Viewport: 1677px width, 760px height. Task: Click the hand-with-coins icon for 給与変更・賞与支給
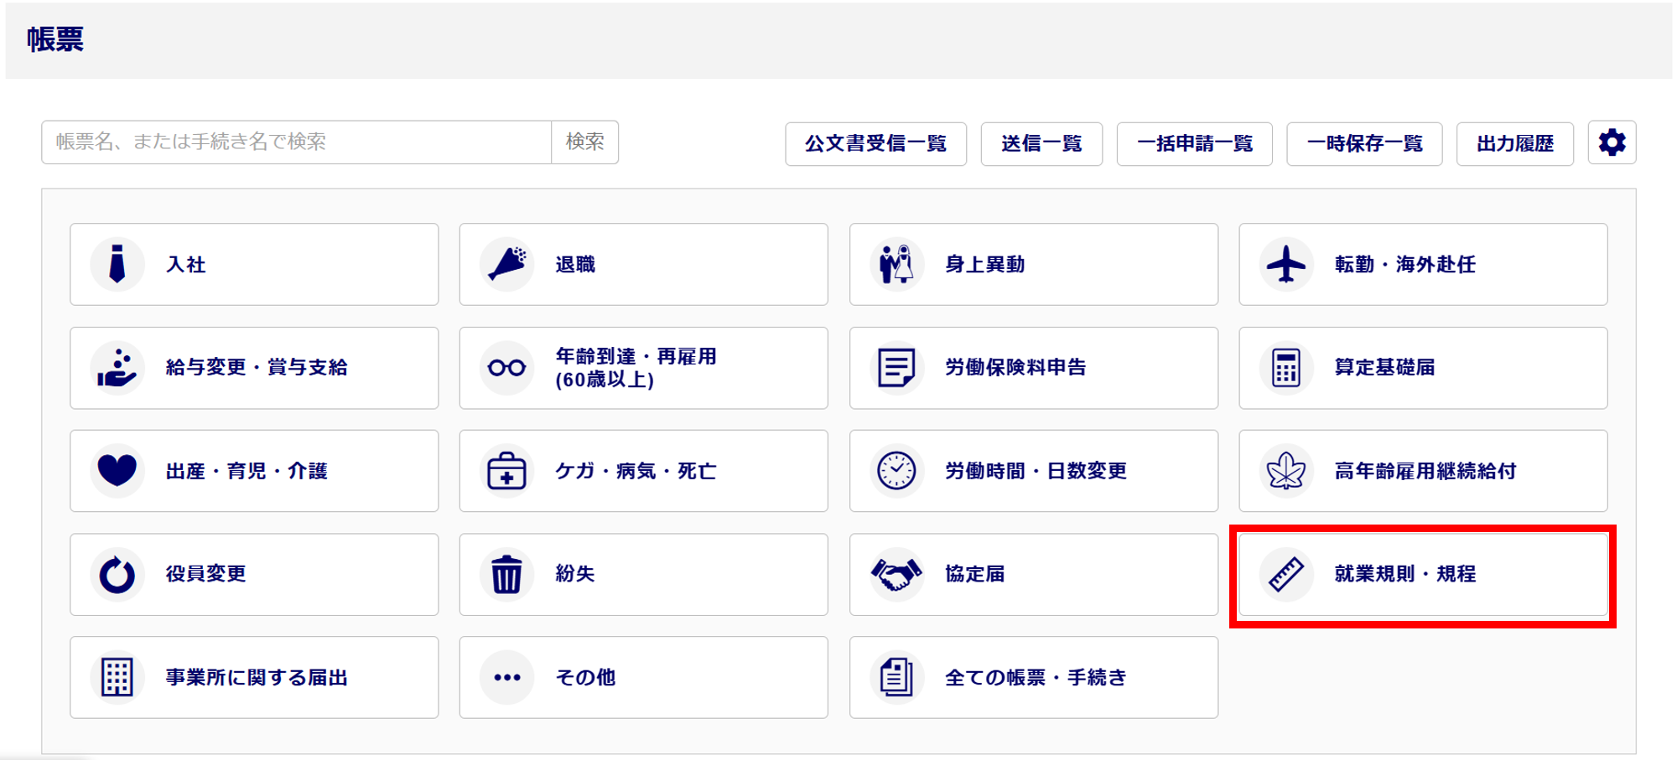pyautogui.click(x=117, y=368)
